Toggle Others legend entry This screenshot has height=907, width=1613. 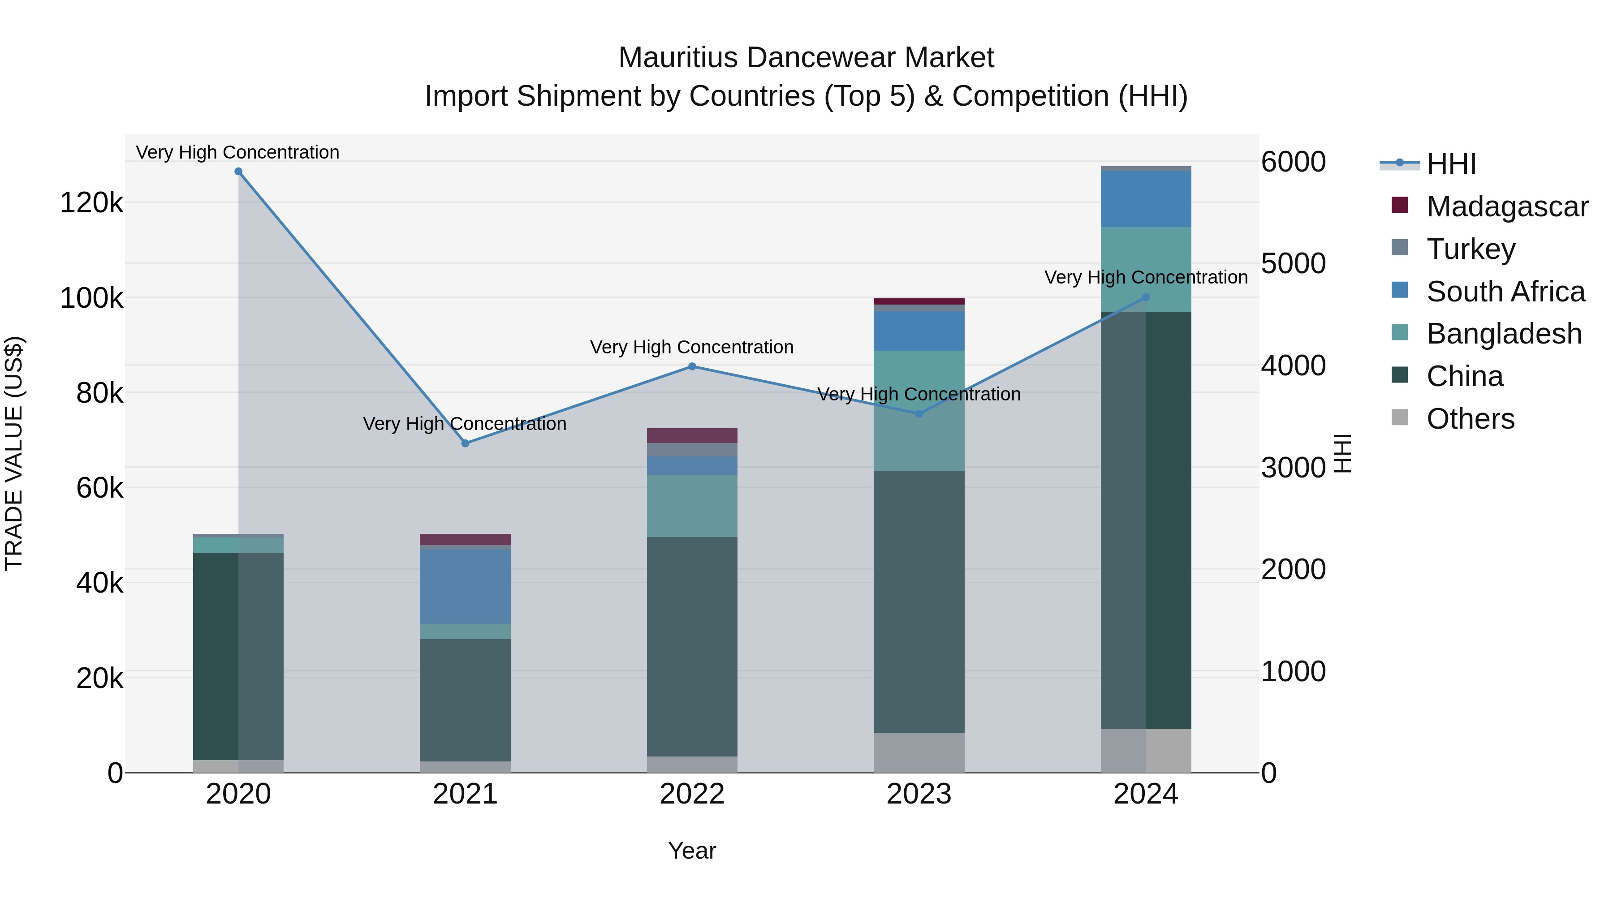(x=1453, y=419)
